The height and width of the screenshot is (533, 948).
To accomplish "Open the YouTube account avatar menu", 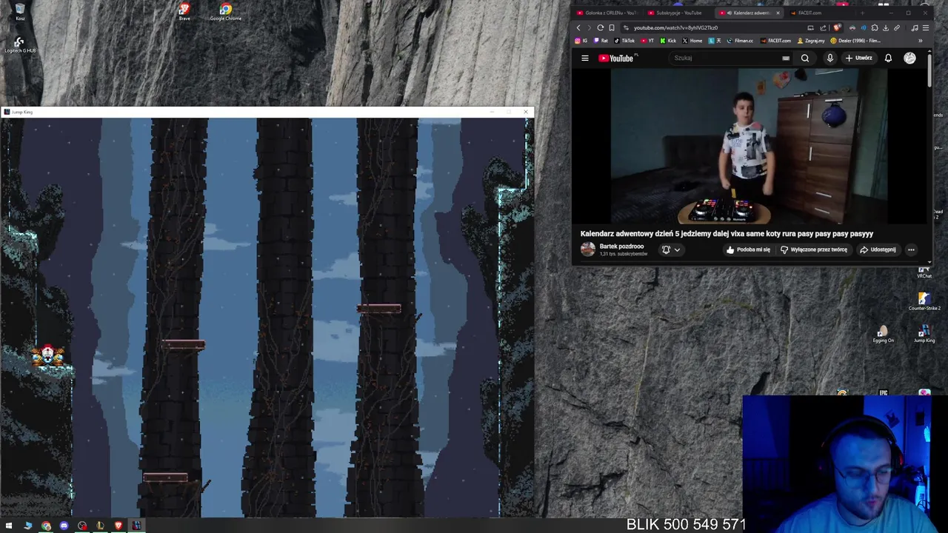I will coord(909,58).
